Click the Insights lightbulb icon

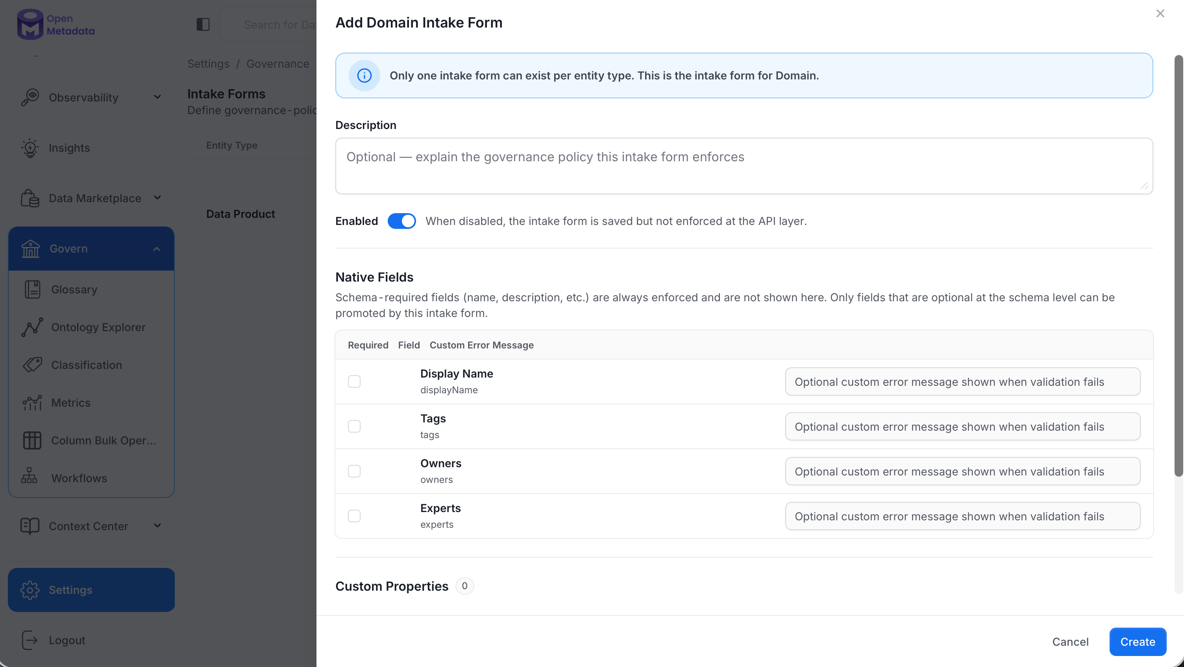[x=30, y=148]
